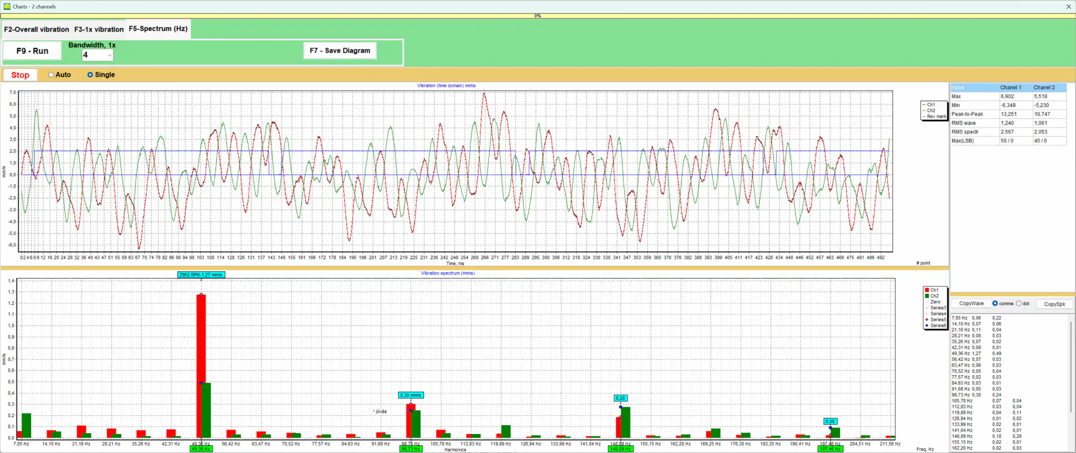This screenshot has height=453, width=1076.
Task: Click the 0,09 peak annotation label
Action: tap(830, 422)
